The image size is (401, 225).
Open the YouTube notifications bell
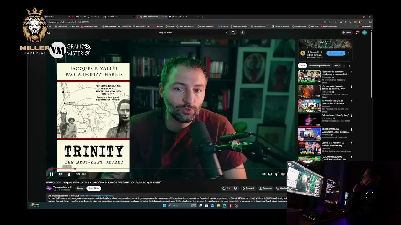tap(357, 32)
